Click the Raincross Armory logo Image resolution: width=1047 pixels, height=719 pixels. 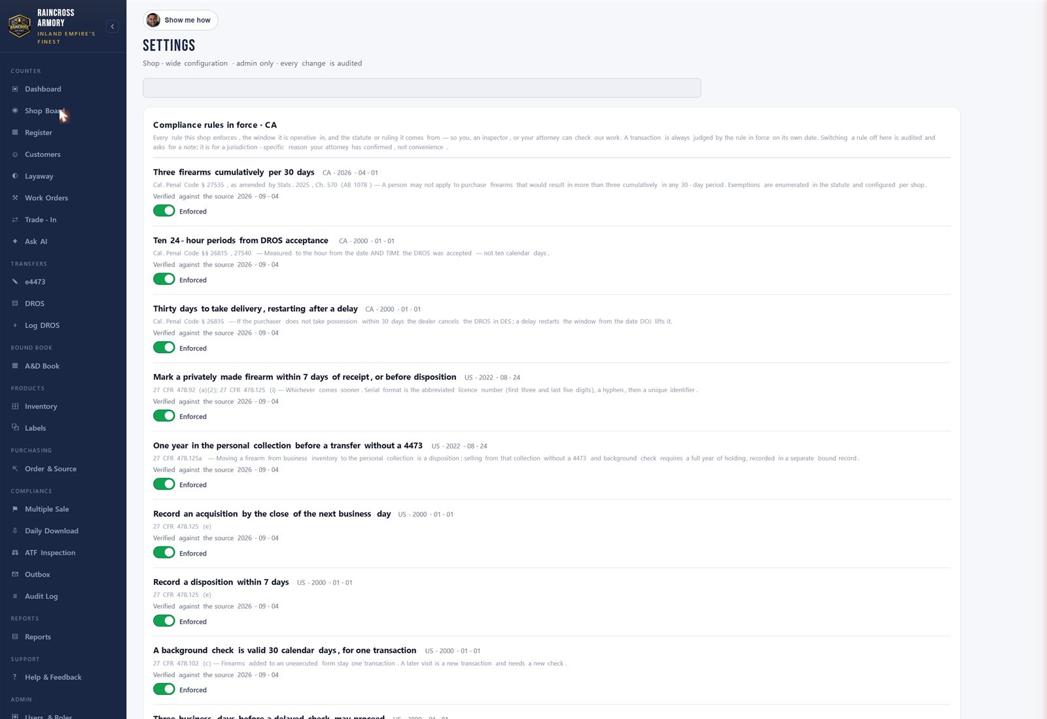click(20, 26)
